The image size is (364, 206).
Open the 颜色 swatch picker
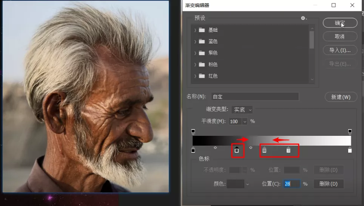[x=235, y=184]
